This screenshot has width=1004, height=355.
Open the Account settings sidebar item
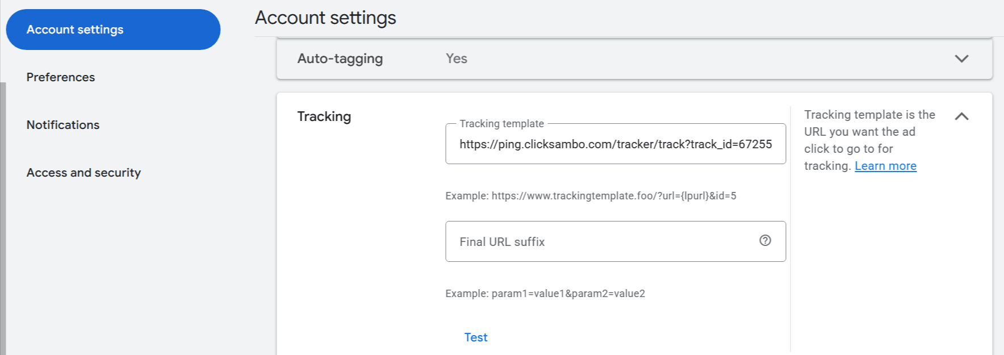click(x=113, y=30)
